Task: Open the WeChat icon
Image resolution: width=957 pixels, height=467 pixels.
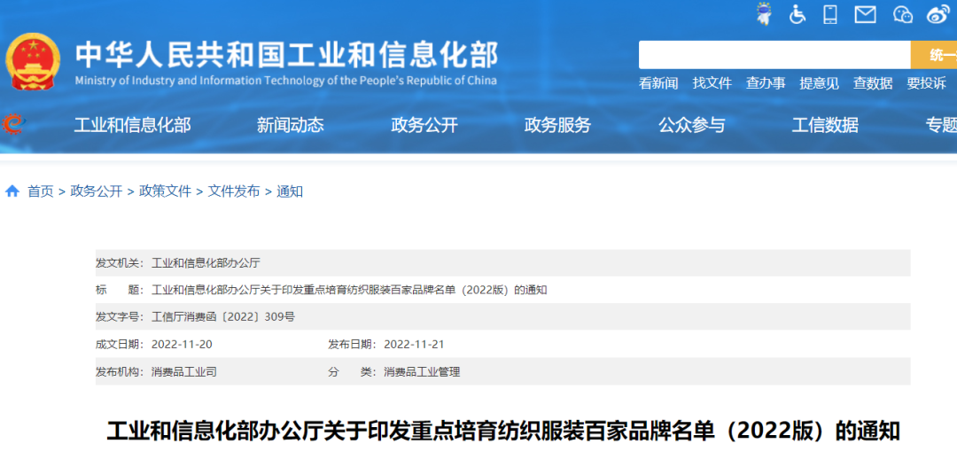Action: (903, 14)
